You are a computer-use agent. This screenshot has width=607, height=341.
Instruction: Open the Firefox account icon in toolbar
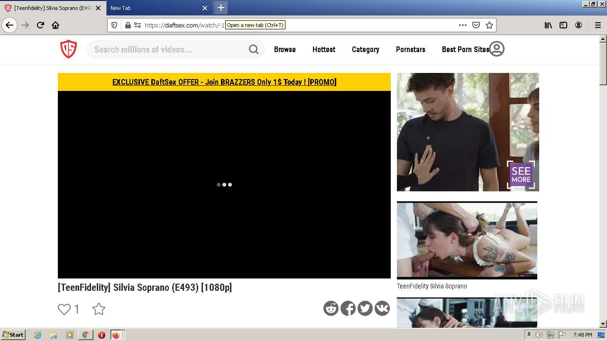pyautogui.click(x=579, y=25)
